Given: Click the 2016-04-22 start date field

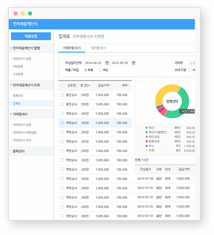Looking at the screenshot, I should (97, 63).
